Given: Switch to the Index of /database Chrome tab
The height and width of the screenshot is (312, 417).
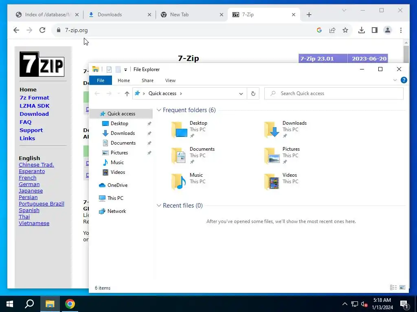Looking at the screenshot, I should point(48,15).
